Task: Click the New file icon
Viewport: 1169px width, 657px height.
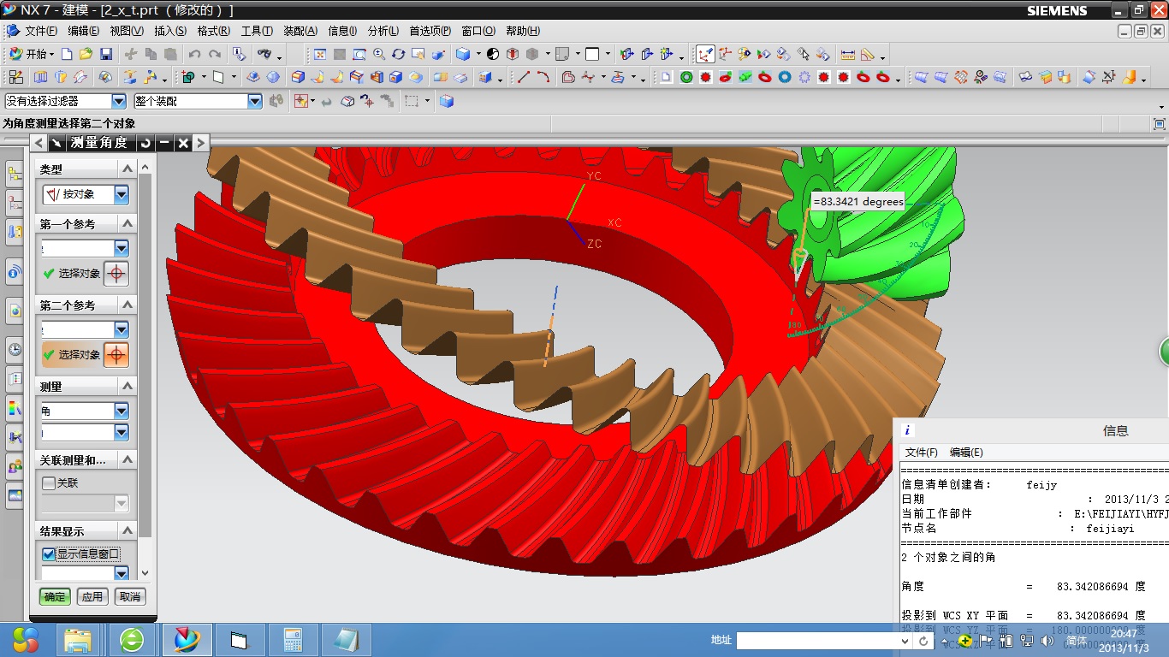Action: [67, 54]
